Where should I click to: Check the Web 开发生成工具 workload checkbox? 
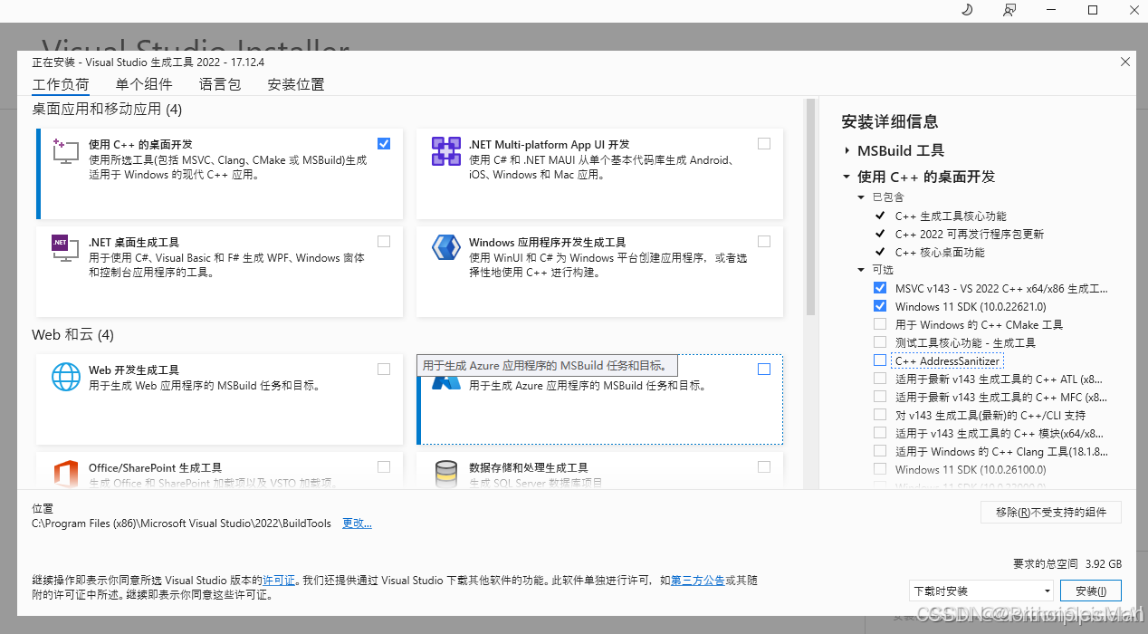384,369
